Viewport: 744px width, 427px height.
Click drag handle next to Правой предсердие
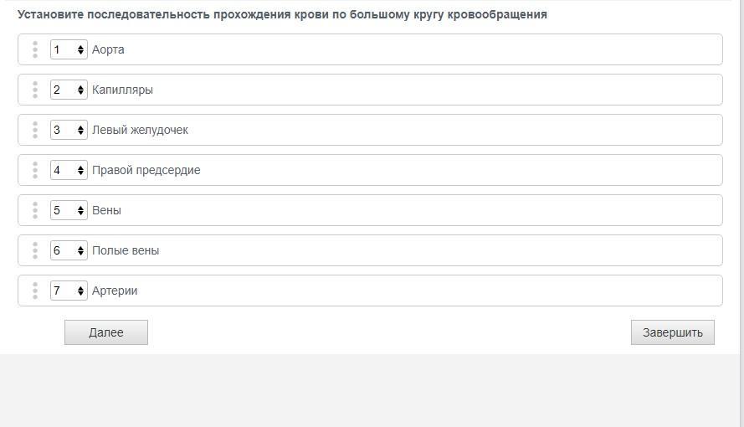tap(35, 170)
